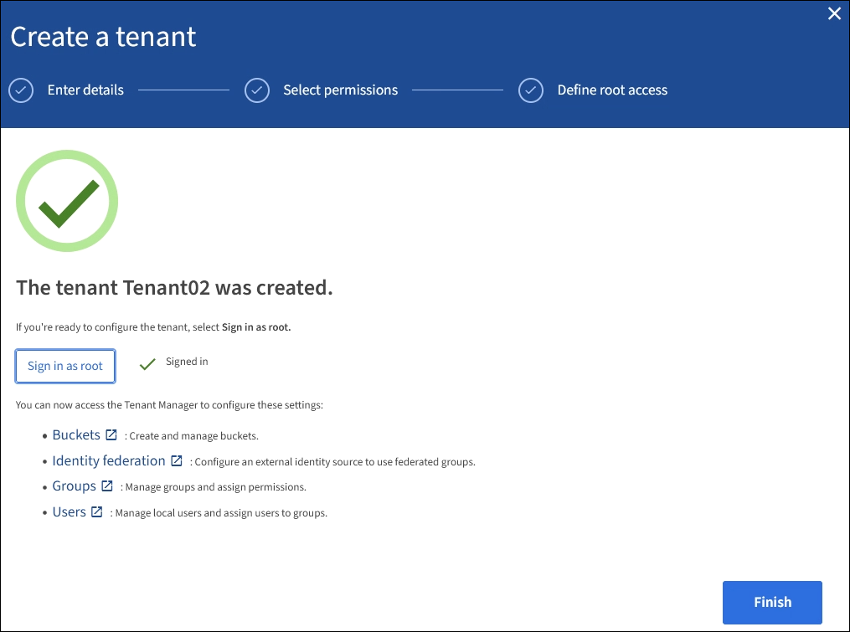Click the large green success checkmark
The image size is (850, 632).
click(67, 201)
